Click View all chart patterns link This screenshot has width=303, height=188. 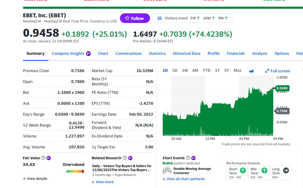point(186,179)
